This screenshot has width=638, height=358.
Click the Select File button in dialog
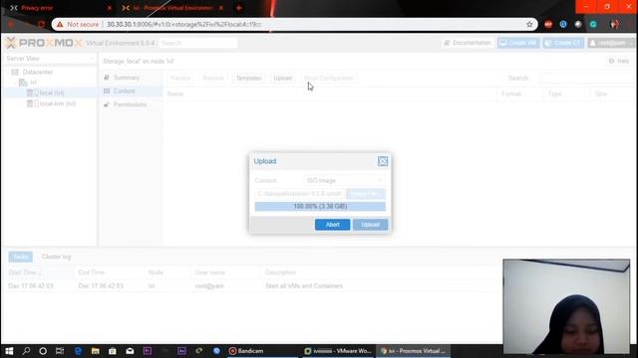366,194
